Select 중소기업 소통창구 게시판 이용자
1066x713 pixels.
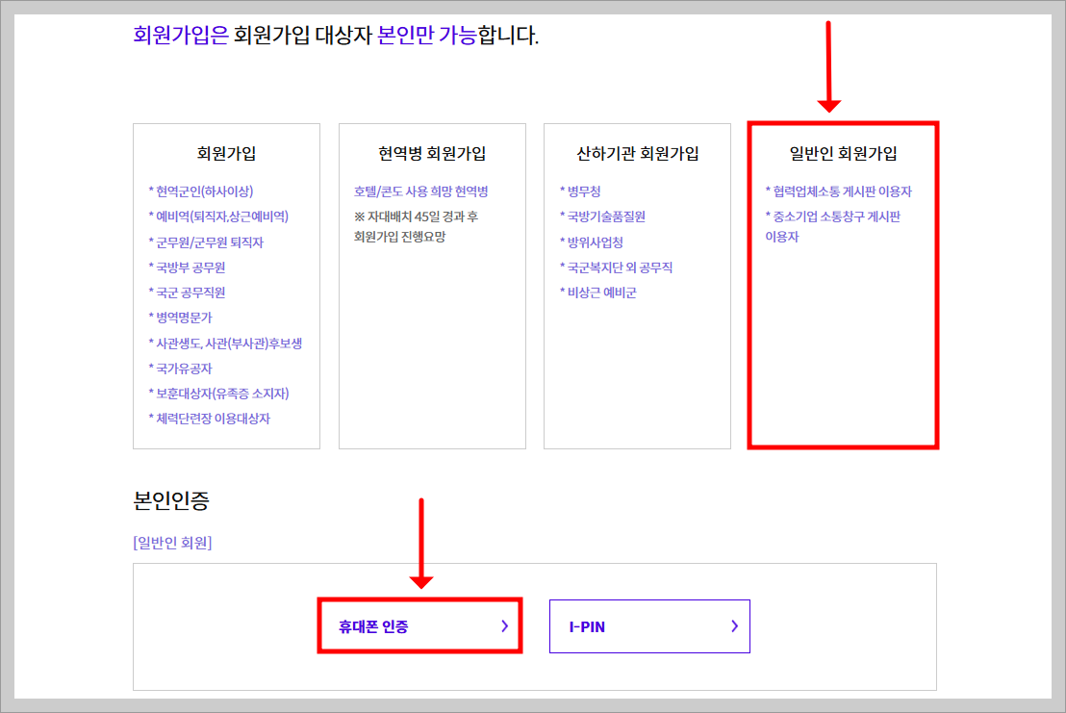pyautogui.click(x=835, y=216)
